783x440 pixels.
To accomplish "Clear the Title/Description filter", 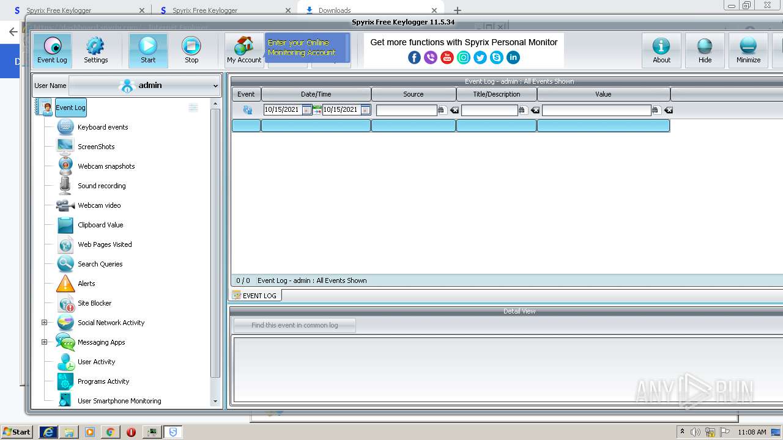I will click(535, 110).
